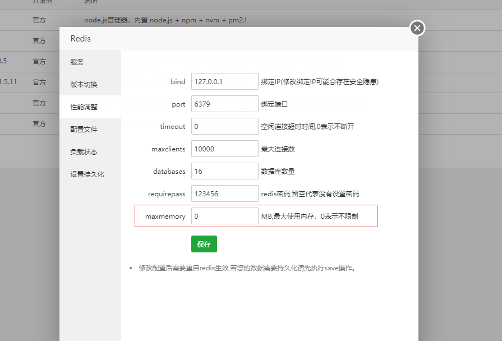Go to the 设置持久化 tab
502x341 pixels.
(87, 174)
